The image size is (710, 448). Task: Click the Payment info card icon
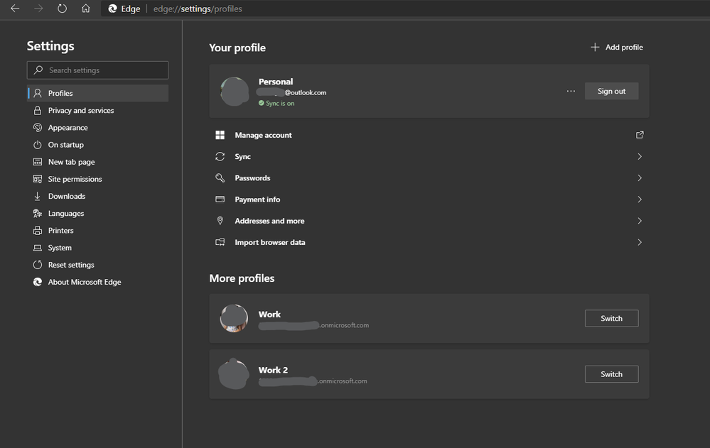220,199
